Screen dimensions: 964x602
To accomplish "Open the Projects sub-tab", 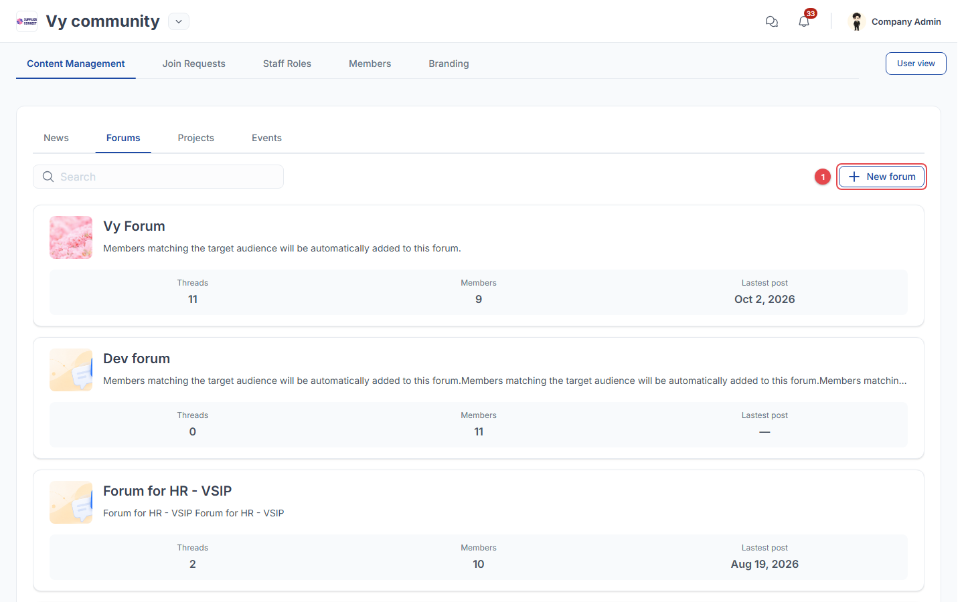I will 196,138.
